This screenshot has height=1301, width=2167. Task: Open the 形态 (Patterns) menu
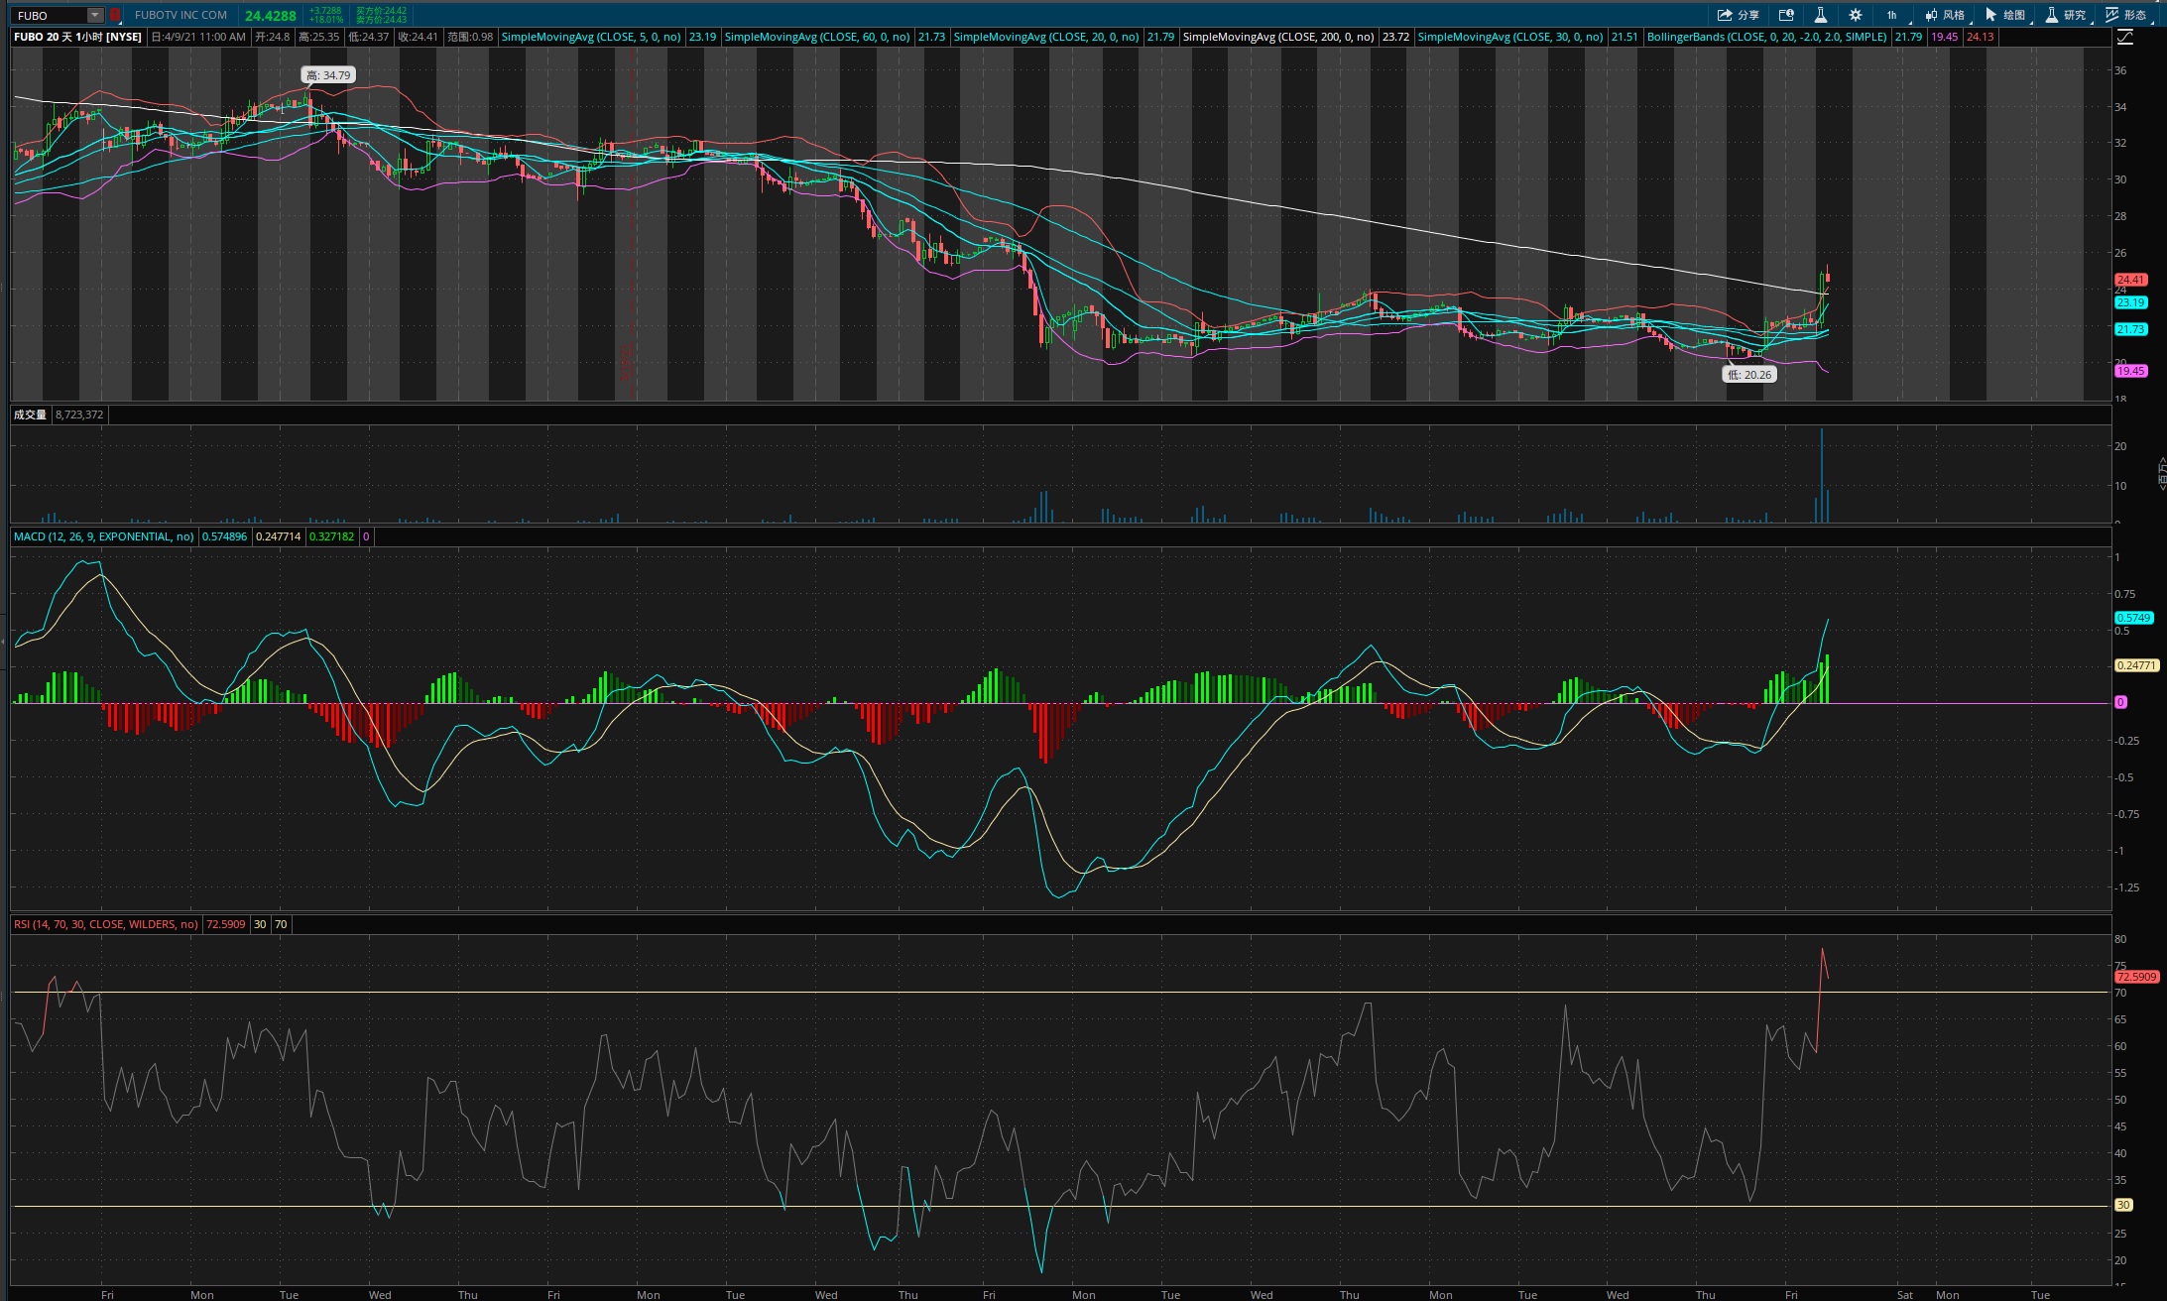coord(2127,15)
